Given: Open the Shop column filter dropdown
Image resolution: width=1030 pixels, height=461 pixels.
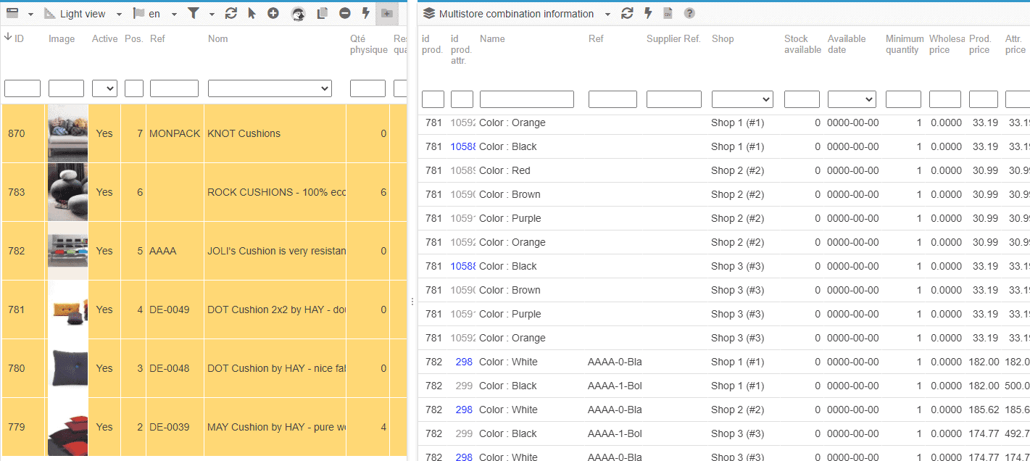Looking at the screenshot, I should click(742, 99).
